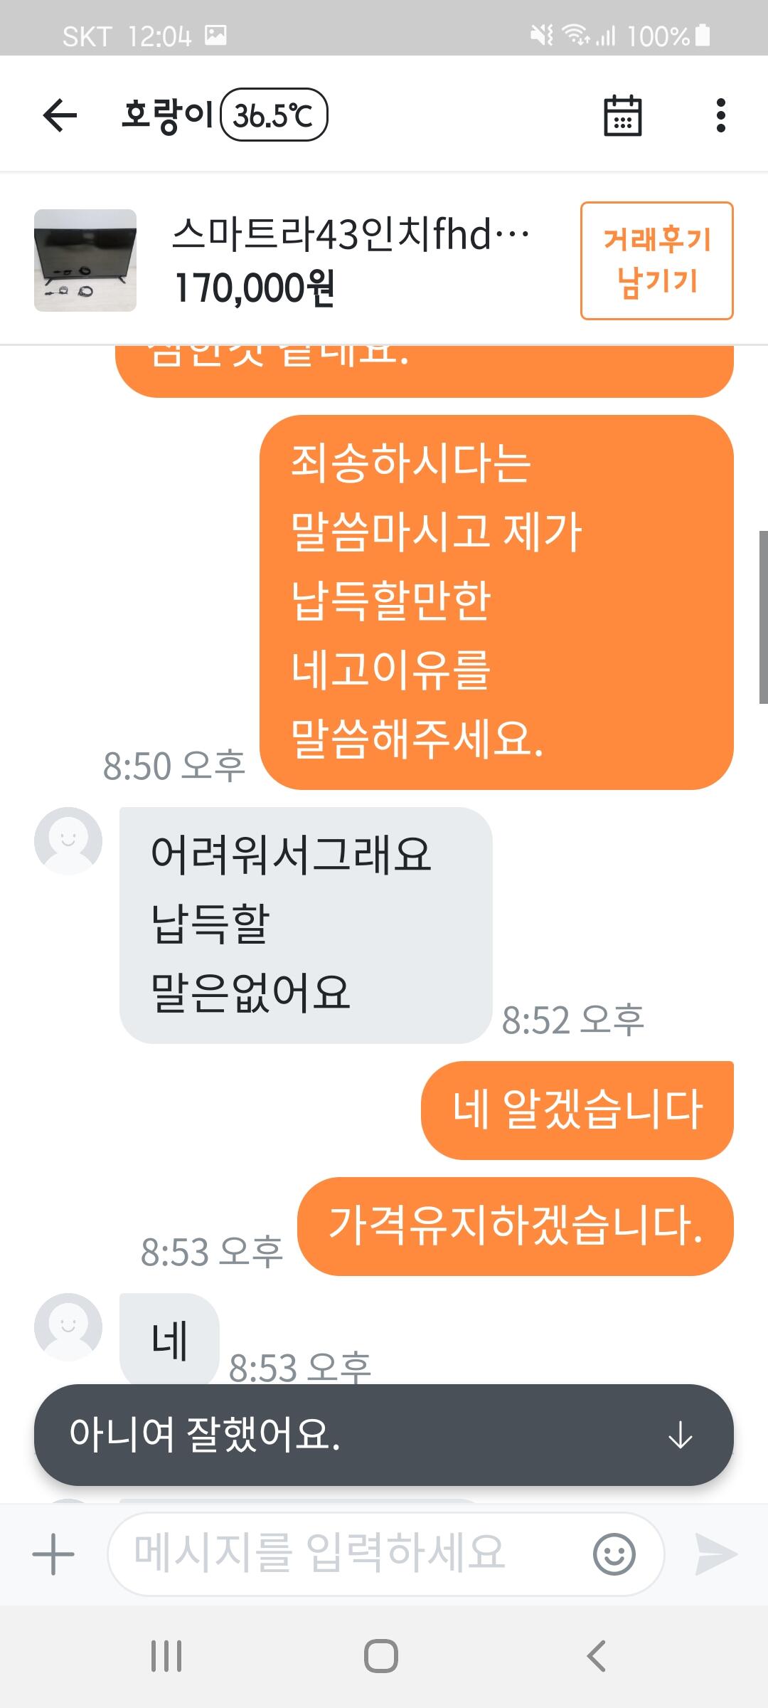The width and height of the screenshot is (768, 1708).
Task: Click the chat scrollbar handle
Action: [763, 617]
